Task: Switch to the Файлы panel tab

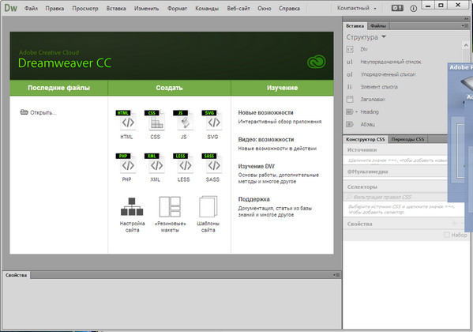Action: 378,26
